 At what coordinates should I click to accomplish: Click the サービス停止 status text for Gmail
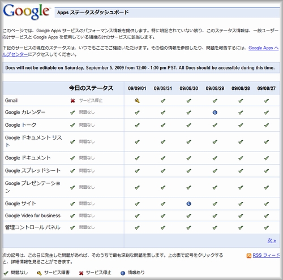91,101
